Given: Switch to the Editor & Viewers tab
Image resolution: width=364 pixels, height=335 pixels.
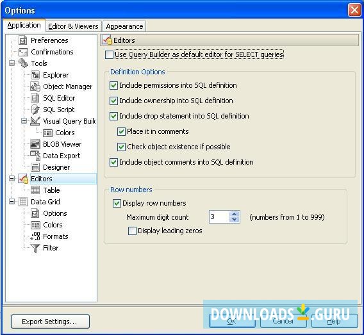Looking at the screenshot, I should click(73, 26).
